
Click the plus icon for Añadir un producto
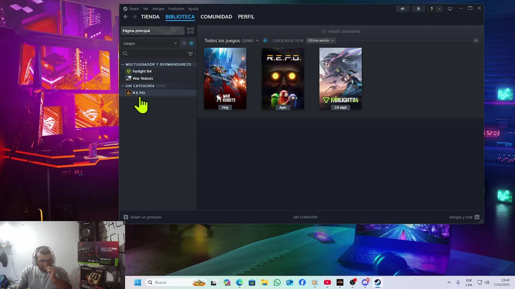[x=126, y=217]
